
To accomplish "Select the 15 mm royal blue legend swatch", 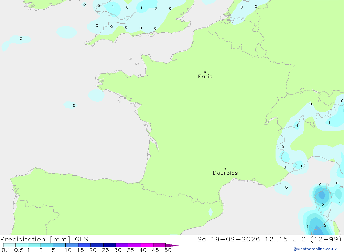I will tap(85, 245).
